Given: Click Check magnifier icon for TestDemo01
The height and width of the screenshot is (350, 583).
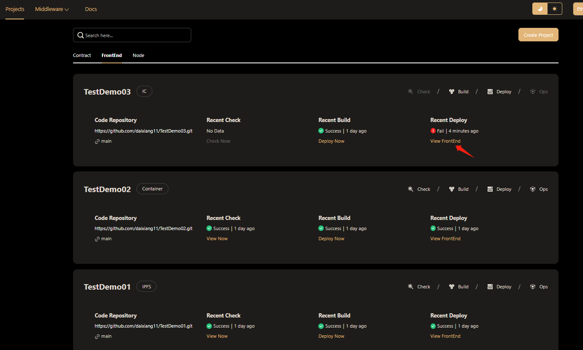Looking at the screenshot, I should point(410,287).
